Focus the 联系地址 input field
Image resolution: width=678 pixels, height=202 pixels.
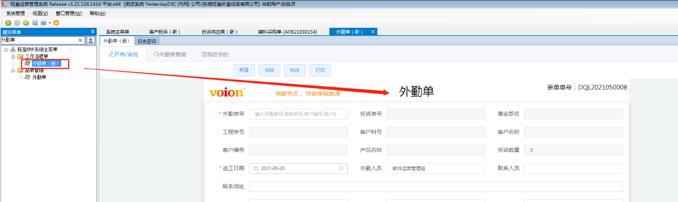[436, 187]
